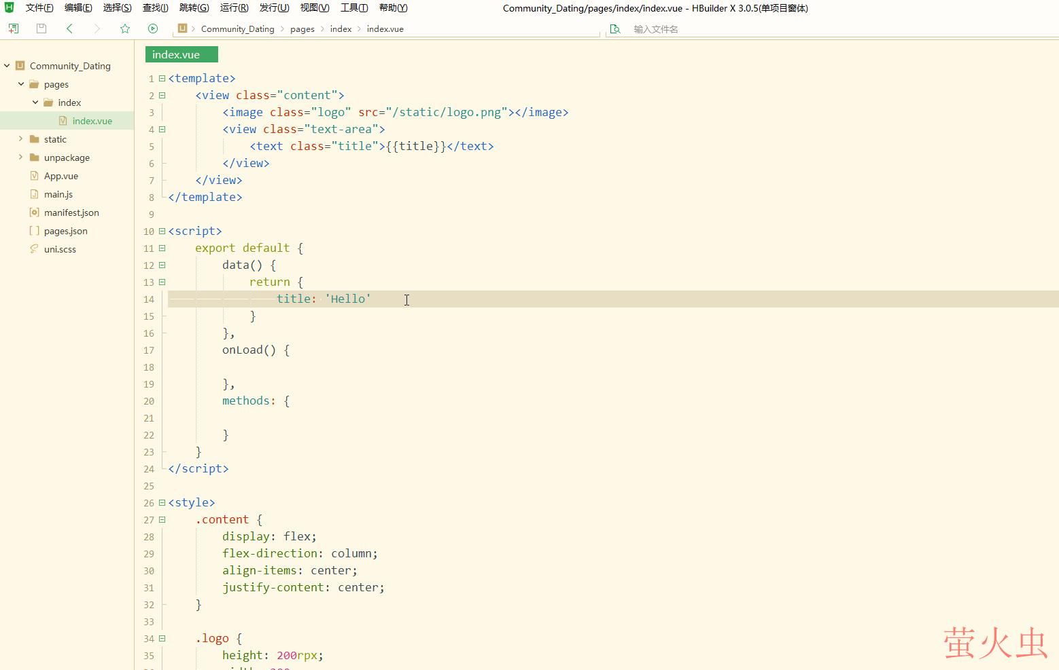Go back with the left arrow icon
Screen dimensions: 1059x670
69,29
